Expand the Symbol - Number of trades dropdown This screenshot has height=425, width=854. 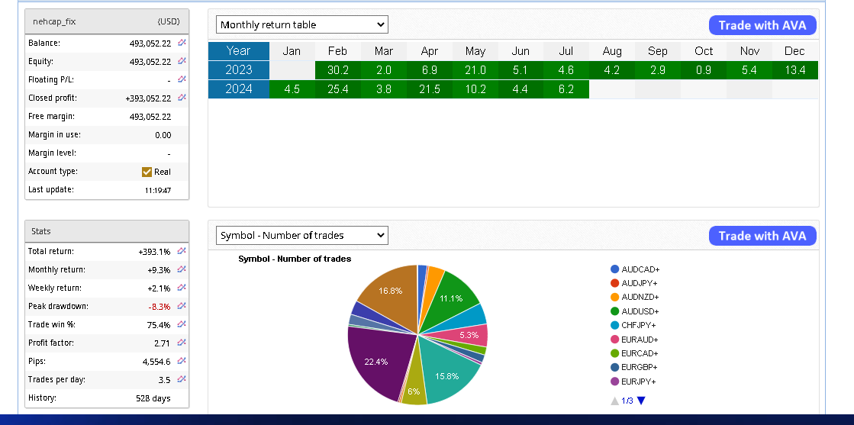[301, 236]
